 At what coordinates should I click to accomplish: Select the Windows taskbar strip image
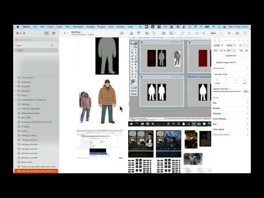[169, 124]
